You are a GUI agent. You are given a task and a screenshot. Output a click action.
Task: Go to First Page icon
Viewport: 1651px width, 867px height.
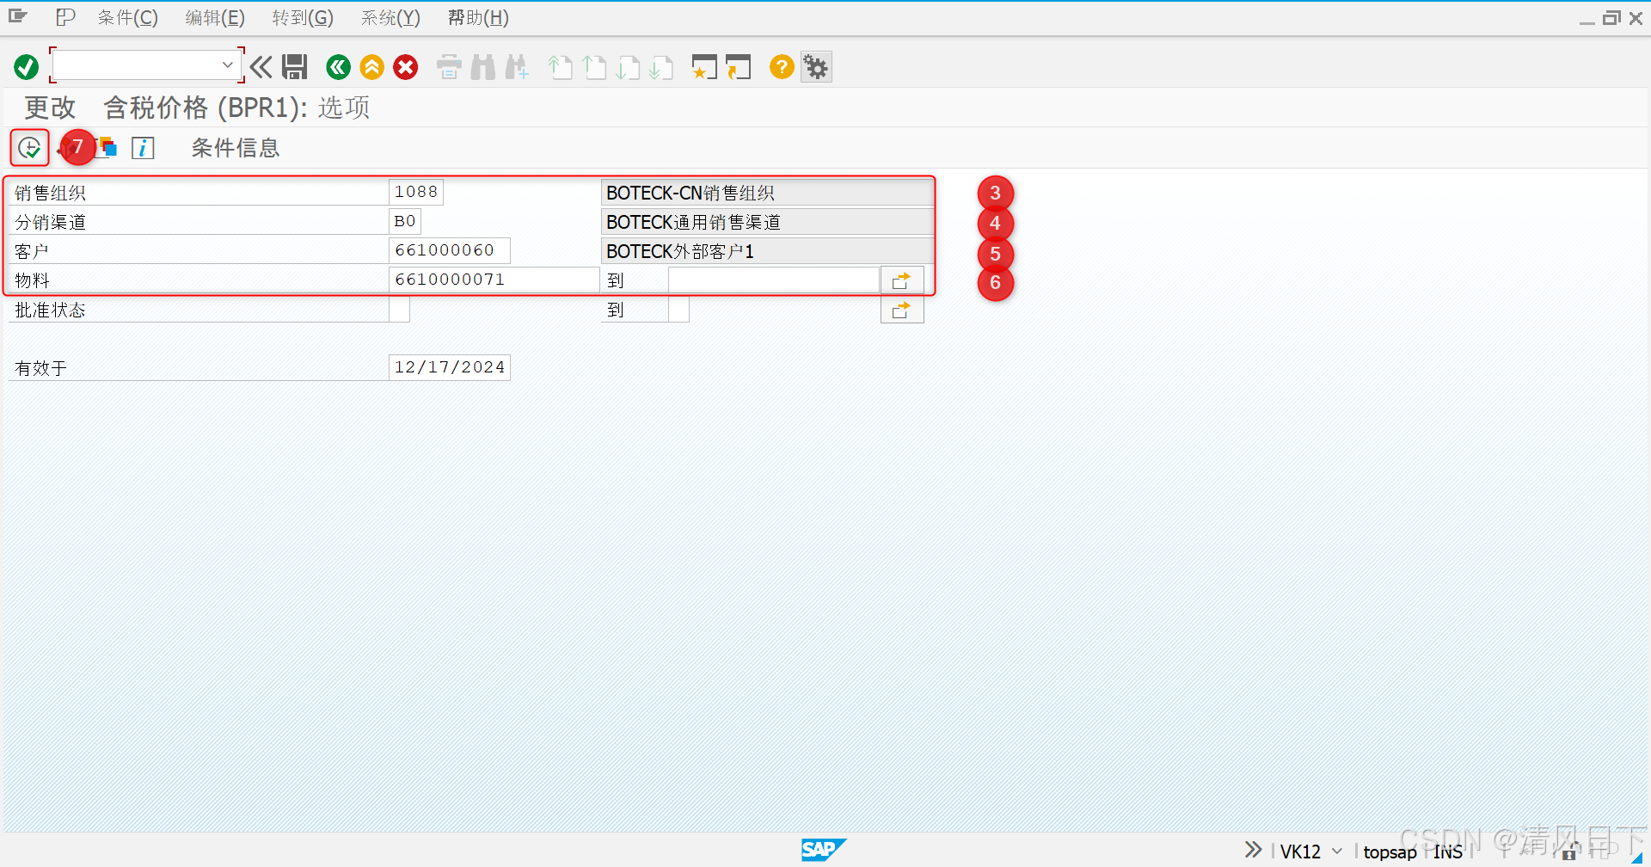coord(561,67)
